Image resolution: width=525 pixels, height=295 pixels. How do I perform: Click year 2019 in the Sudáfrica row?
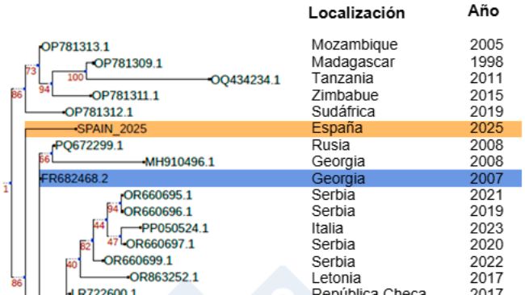[486, 112]
